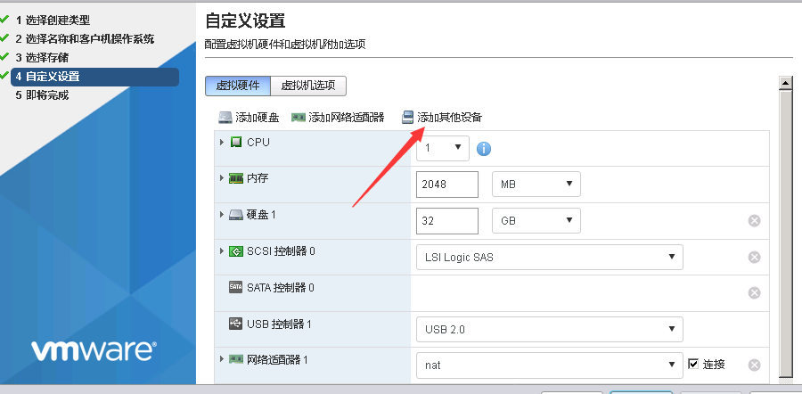Click the SATA controller 0 icon

coord(236,288)
